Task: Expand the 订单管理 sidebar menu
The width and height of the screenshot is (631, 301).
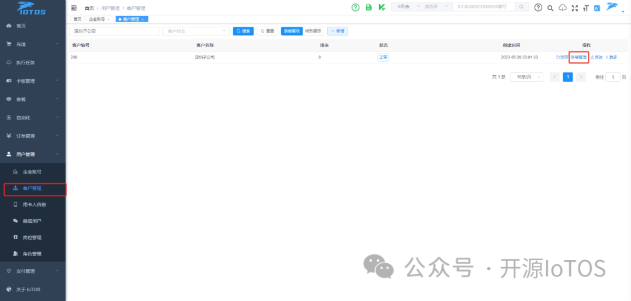Action: [x=33, y=136]
